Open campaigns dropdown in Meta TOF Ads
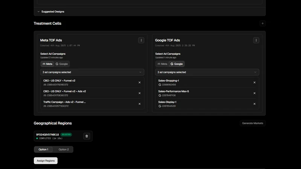The image size is (301, 169). [x=92, y=72]
